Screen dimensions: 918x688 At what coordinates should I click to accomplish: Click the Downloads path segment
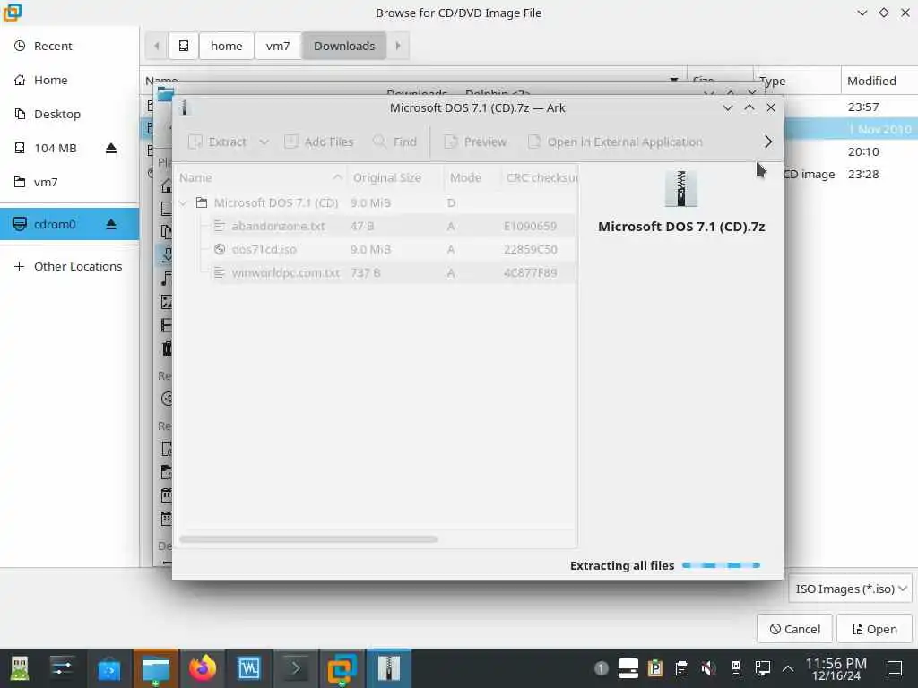tap(343, 46)
